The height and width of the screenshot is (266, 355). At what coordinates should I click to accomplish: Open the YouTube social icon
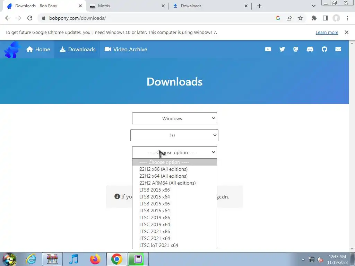tap(268, 49)
